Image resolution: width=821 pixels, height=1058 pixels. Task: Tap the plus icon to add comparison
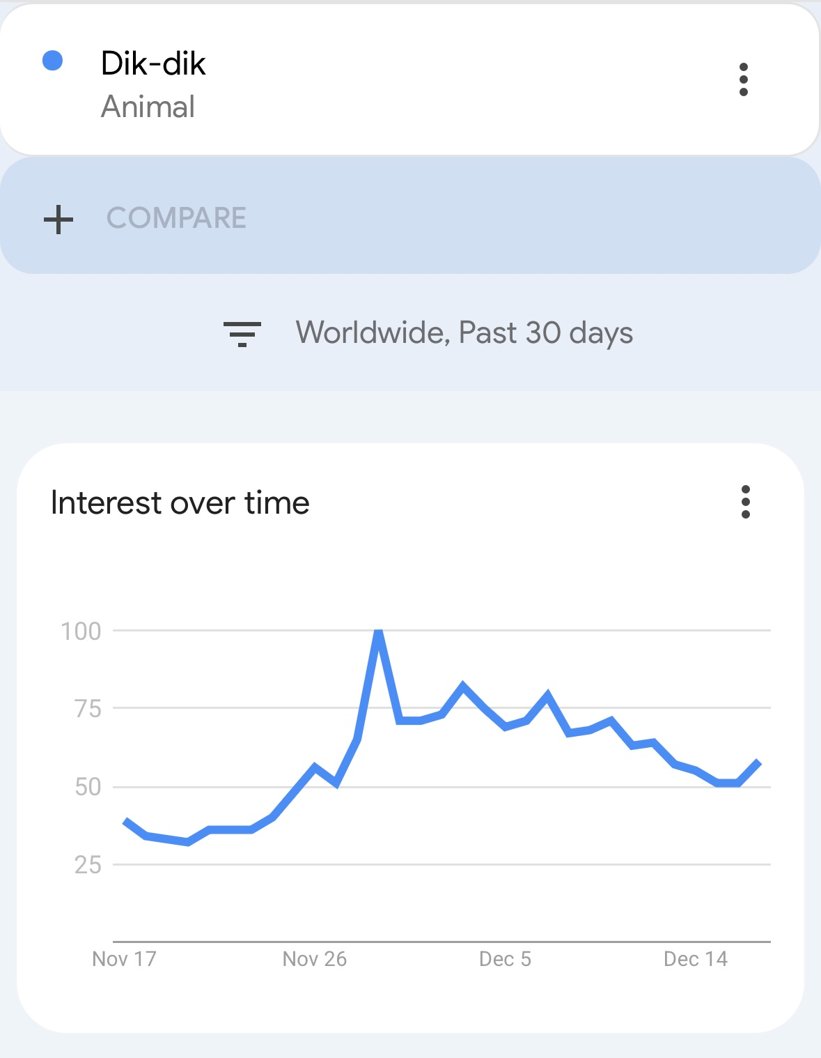[x=58, y=219]
